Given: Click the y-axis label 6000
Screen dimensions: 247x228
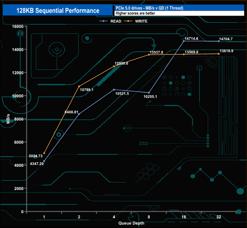Looking at the screenshot, I should coord(19,142).
